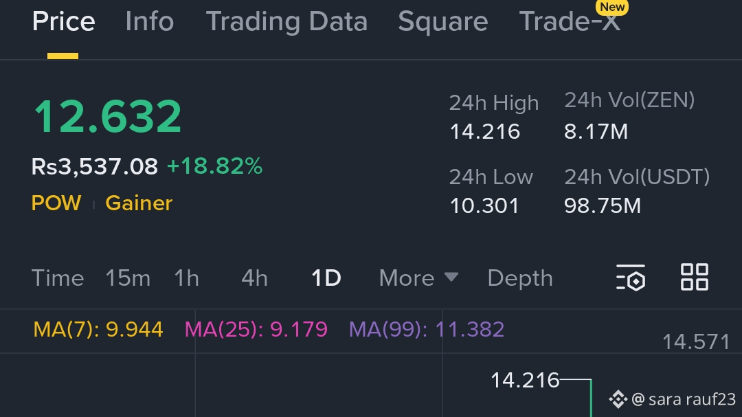
Task: Tap the Binance logo watermark icon
Action: coord(618,398)
